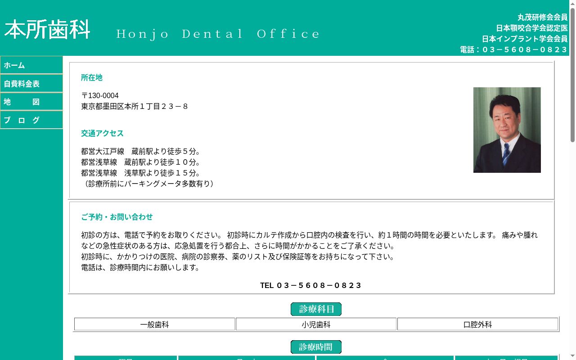Open the 自費料金表 price list page
The image size is (576, 360).
[x=31, y=84]
